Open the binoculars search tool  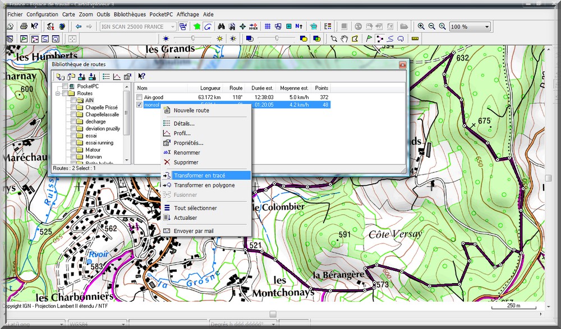click(222, 26)
